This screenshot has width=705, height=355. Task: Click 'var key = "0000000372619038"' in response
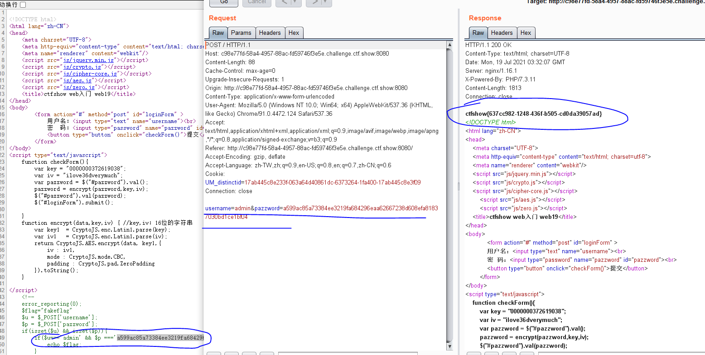(523, 311)
